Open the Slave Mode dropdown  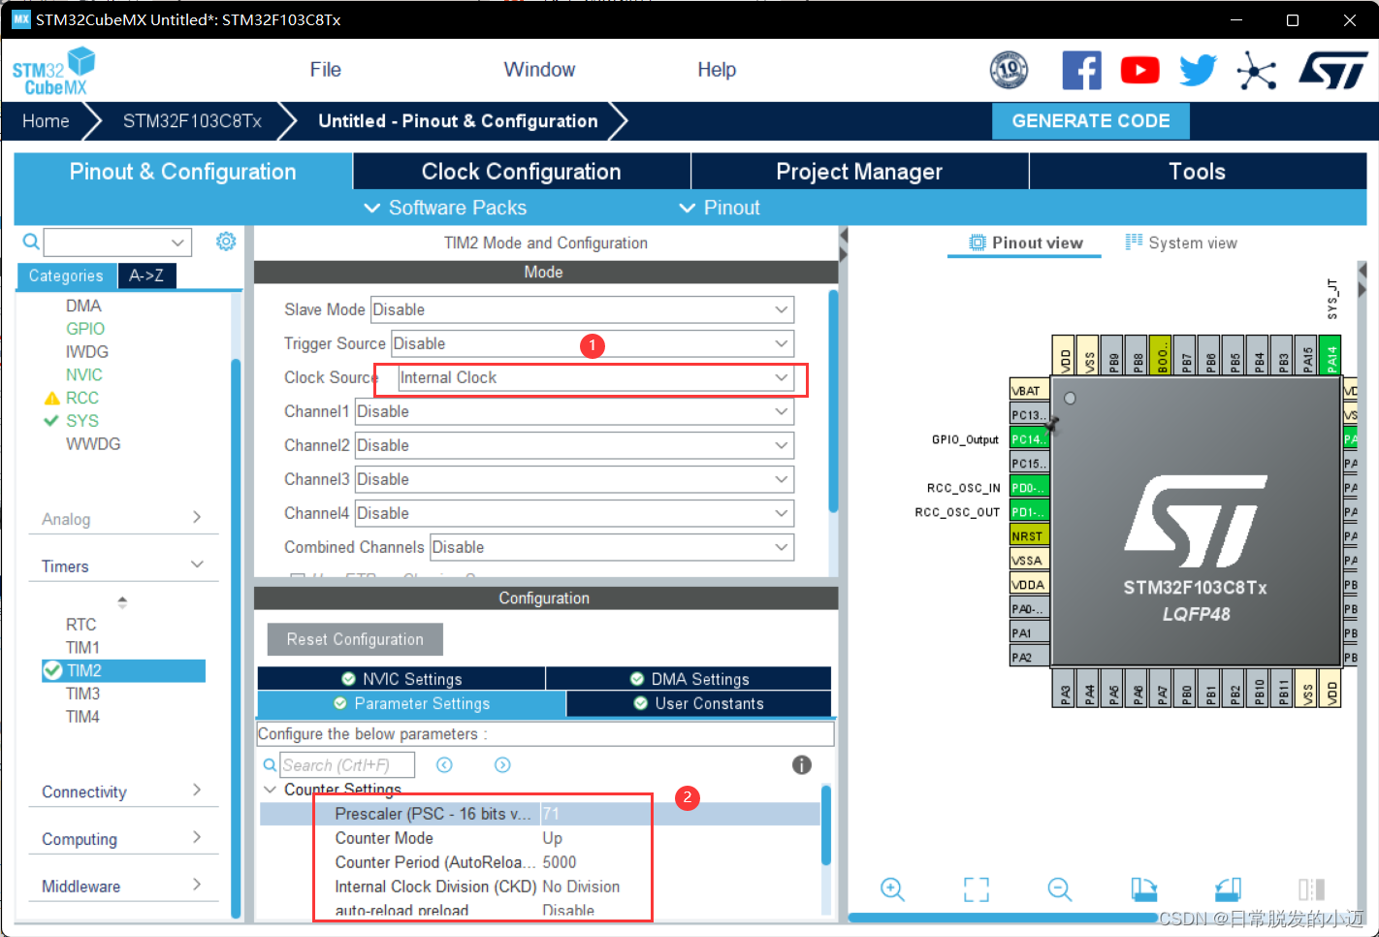(582, 309)
